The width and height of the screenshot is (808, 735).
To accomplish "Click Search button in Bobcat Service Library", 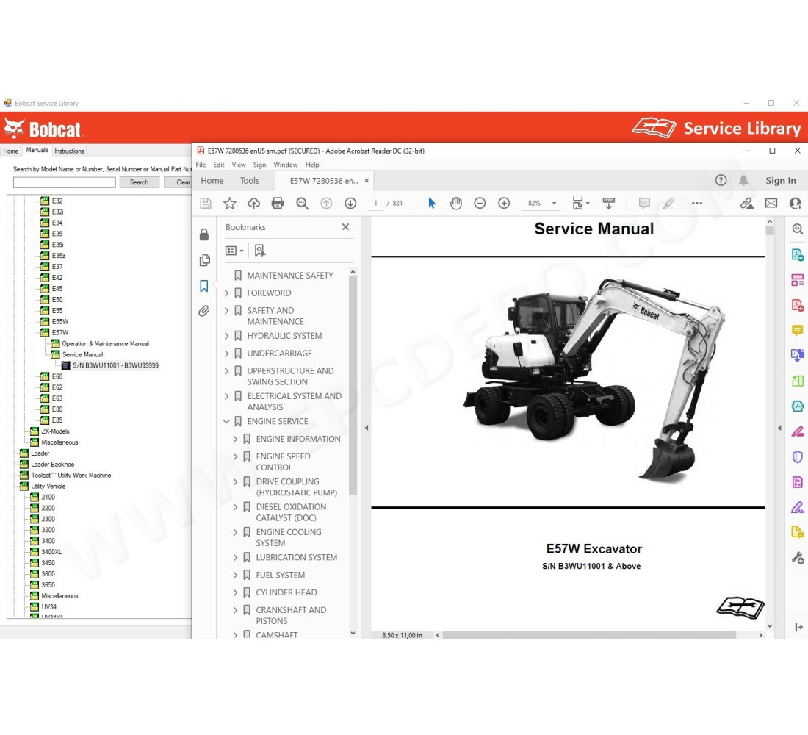I will click(139, 182).
